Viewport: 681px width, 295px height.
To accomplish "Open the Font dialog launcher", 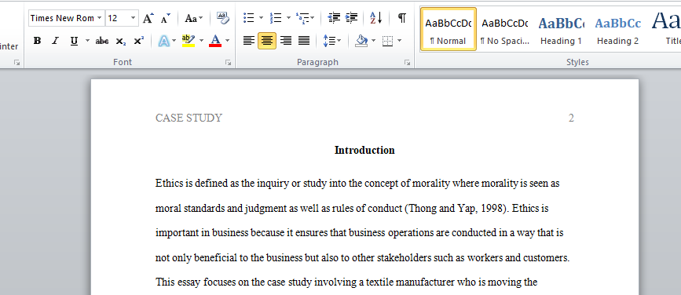I will [x=228, y=63].
